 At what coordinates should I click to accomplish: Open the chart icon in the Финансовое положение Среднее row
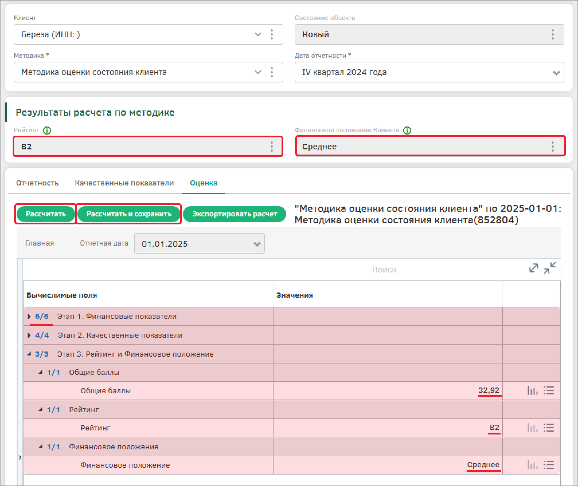click(x=532, y=465)
